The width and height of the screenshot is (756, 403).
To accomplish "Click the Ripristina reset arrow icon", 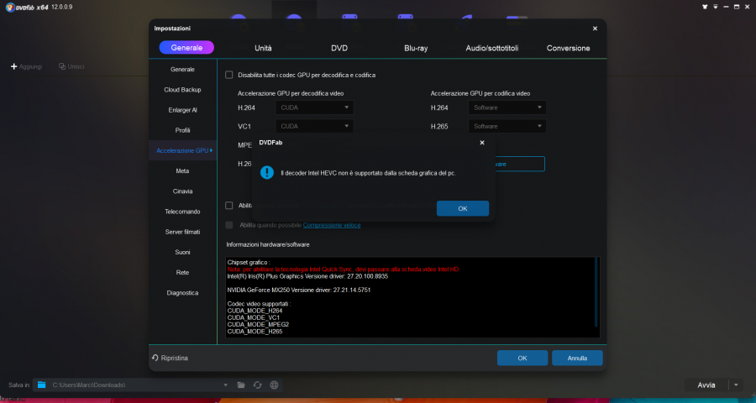I will coord(155,359).
